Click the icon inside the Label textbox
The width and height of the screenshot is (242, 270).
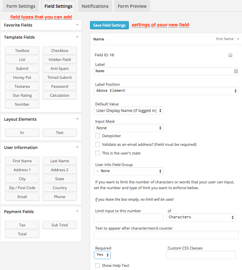(236, 71)
